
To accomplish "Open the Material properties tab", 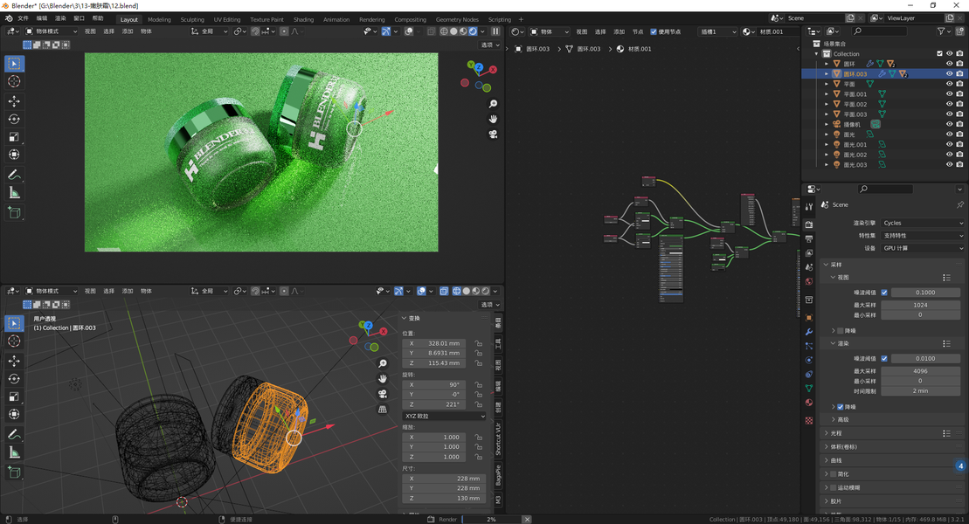I will [809, 403].
